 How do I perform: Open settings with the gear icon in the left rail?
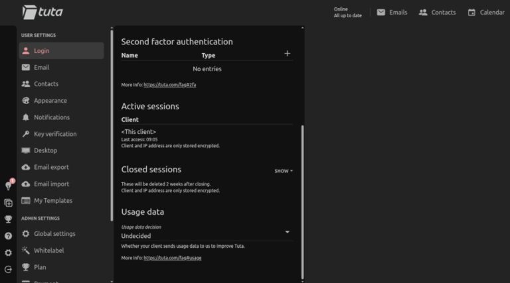click(x=9, y=253)
